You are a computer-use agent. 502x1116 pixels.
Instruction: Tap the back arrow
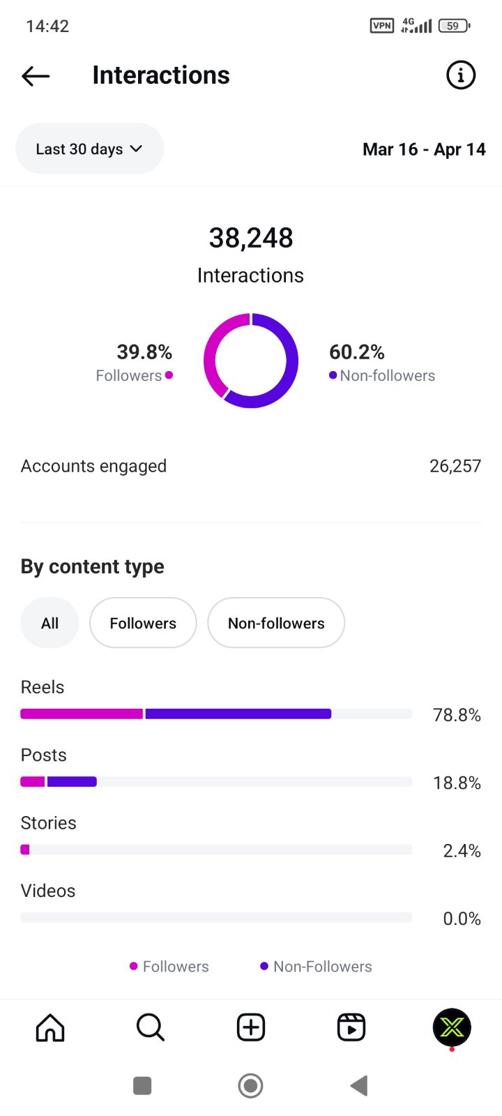36,76
